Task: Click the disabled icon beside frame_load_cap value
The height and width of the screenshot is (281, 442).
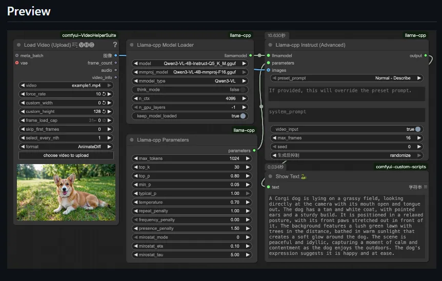Action: click(x=104, y=121)
